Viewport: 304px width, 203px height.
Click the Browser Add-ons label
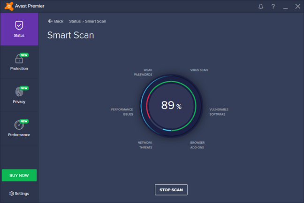[197, 145]
